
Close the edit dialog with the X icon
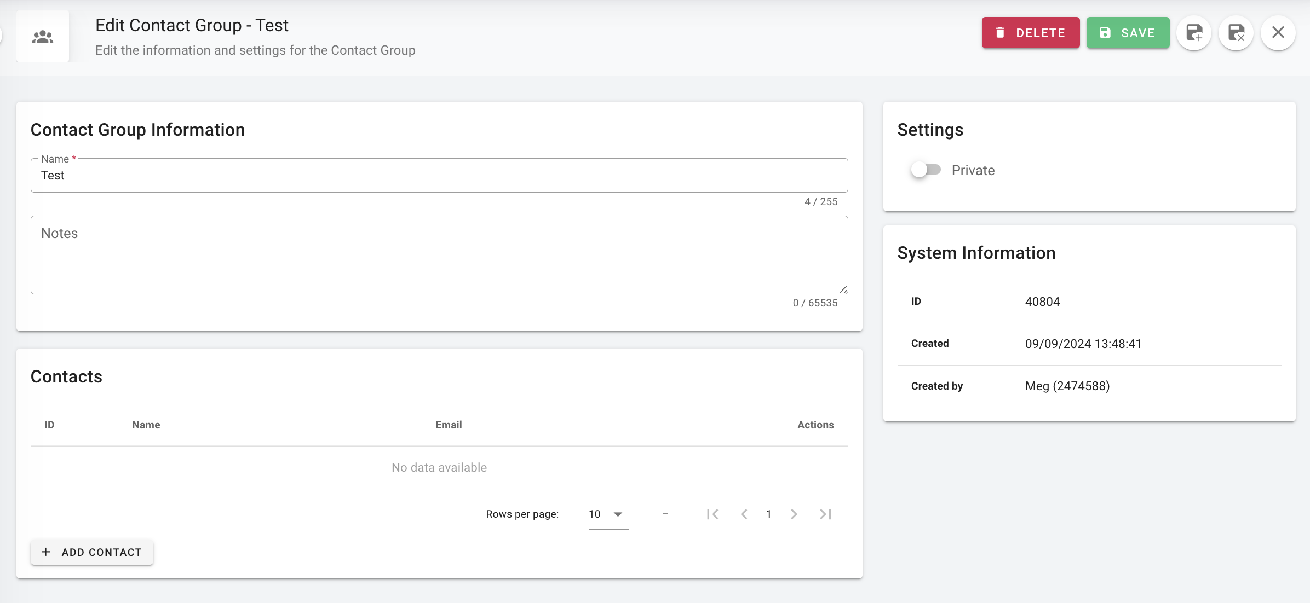tap(1278, 33)
